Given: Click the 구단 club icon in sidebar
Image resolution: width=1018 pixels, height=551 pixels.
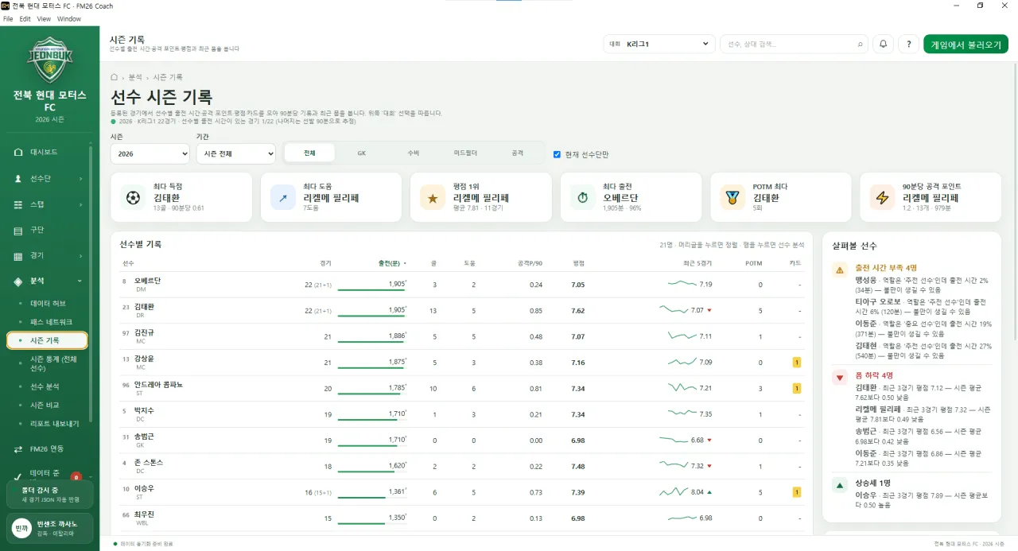Looking at the screenshot, I should pyautogui.click(x=18, y=231).
